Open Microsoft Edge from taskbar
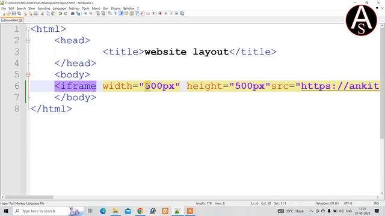This screenshot has height=216, width=385. (103, 211)
